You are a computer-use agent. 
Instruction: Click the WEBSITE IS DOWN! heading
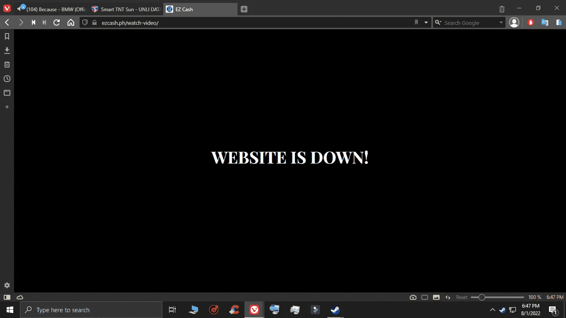click(290, 158)
